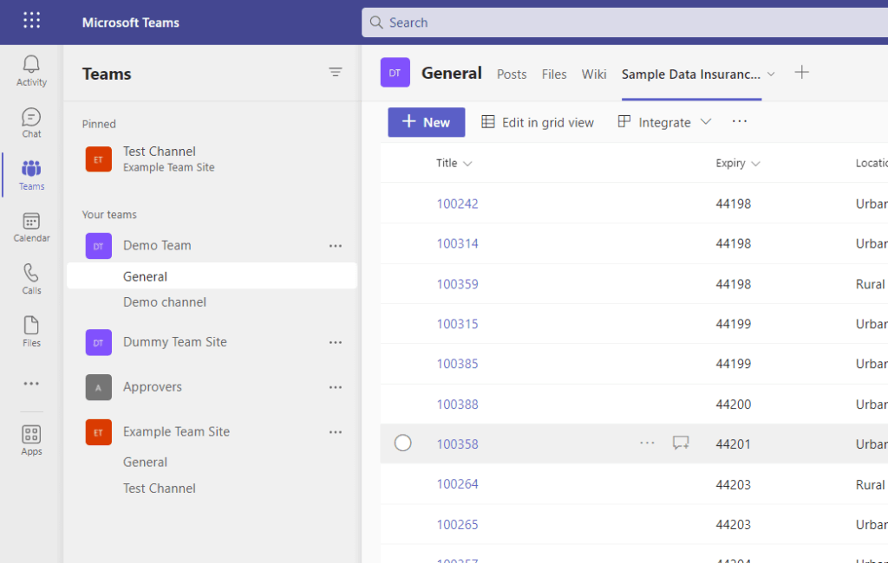Viewport: 888px width, 563px height.
Task: Click Expiry value 44201
Action: tap(733, 444)
